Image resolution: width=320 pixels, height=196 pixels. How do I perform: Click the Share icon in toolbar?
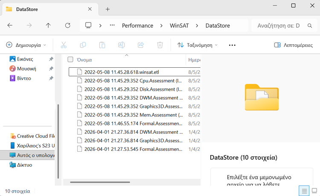140,45
